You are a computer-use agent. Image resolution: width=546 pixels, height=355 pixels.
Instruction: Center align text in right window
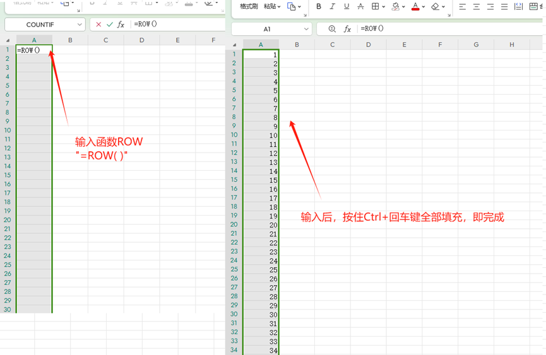477,6
